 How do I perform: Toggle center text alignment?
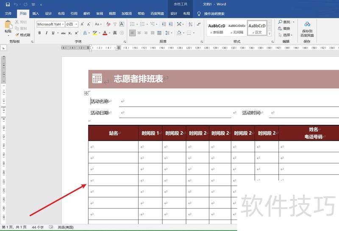[140, 33]
